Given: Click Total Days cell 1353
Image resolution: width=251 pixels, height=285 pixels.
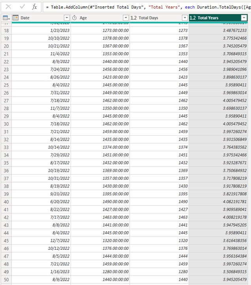Looking at the screenshot, I should coord(159,54).
